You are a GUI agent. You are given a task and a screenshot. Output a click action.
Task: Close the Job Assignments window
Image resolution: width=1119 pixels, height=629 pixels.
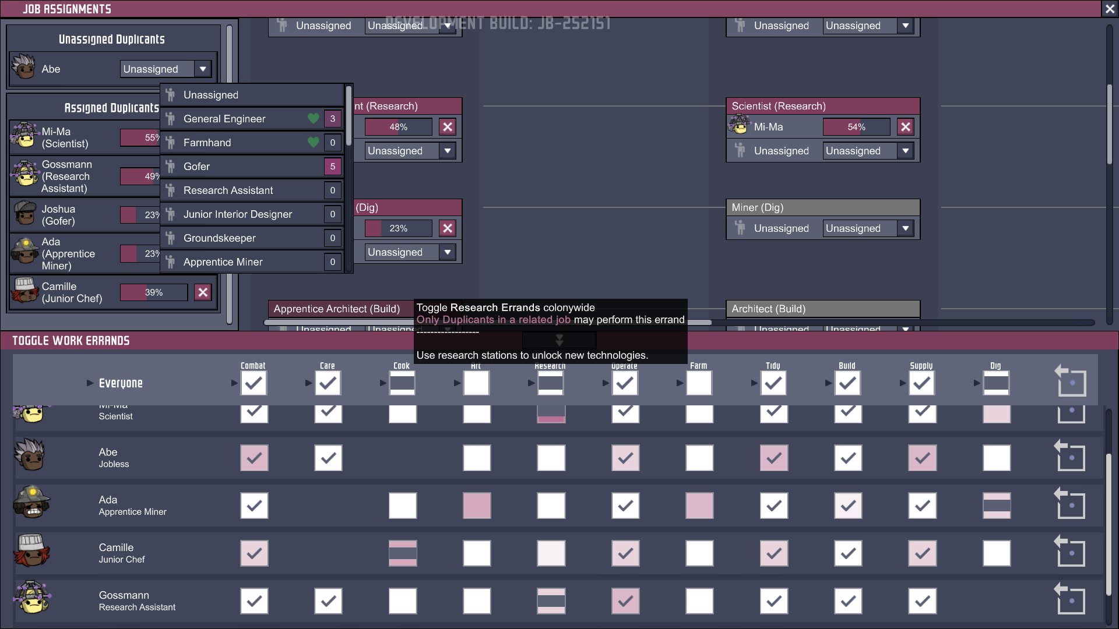tap(1110, 9)
